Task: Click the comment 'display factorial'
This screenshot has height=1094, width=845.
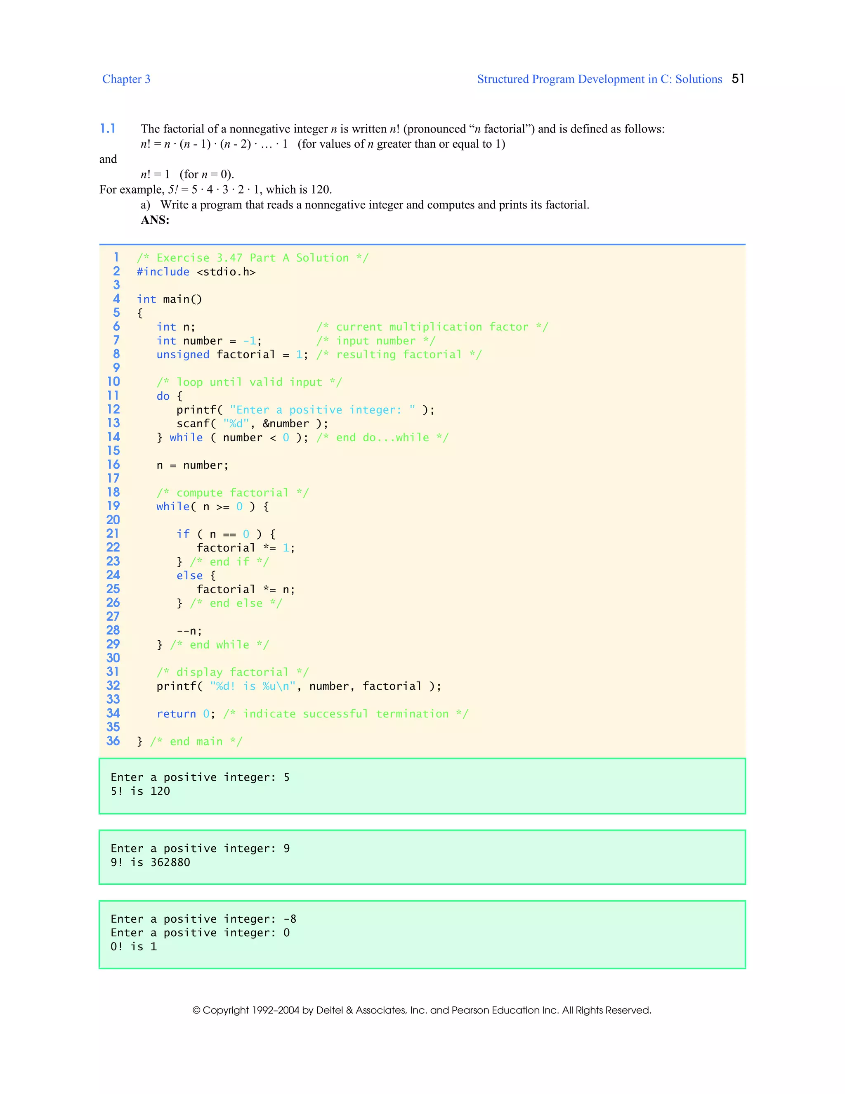Action: click(x=233, y=673)
